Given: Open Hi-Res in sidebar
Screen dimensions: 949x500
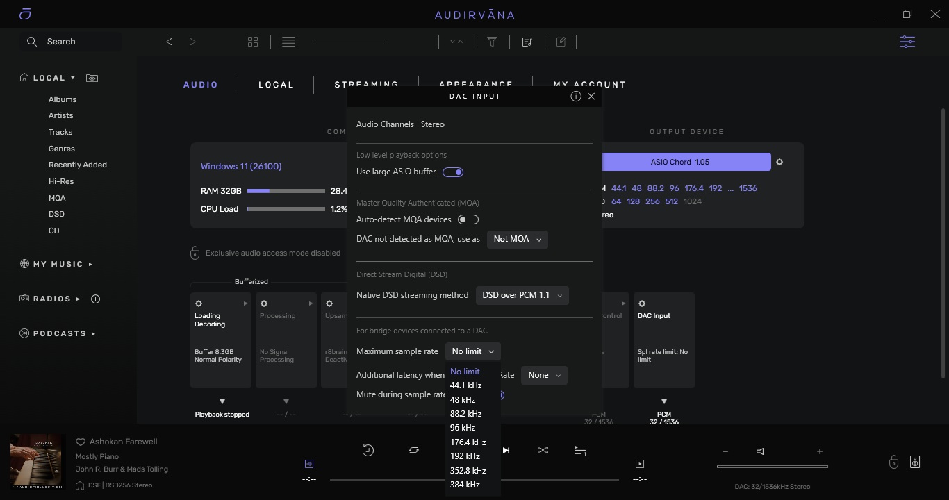Looking at the screenshot, I should point(61,181).
